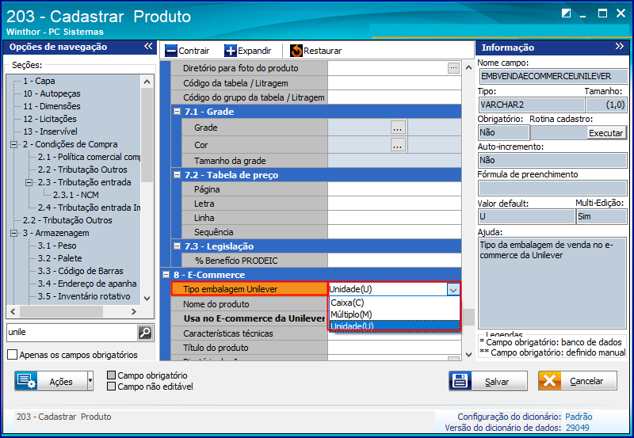Screen dimensions: 634x438
Task: Click the Nome campo field value
Action: (x=552, y=76)
